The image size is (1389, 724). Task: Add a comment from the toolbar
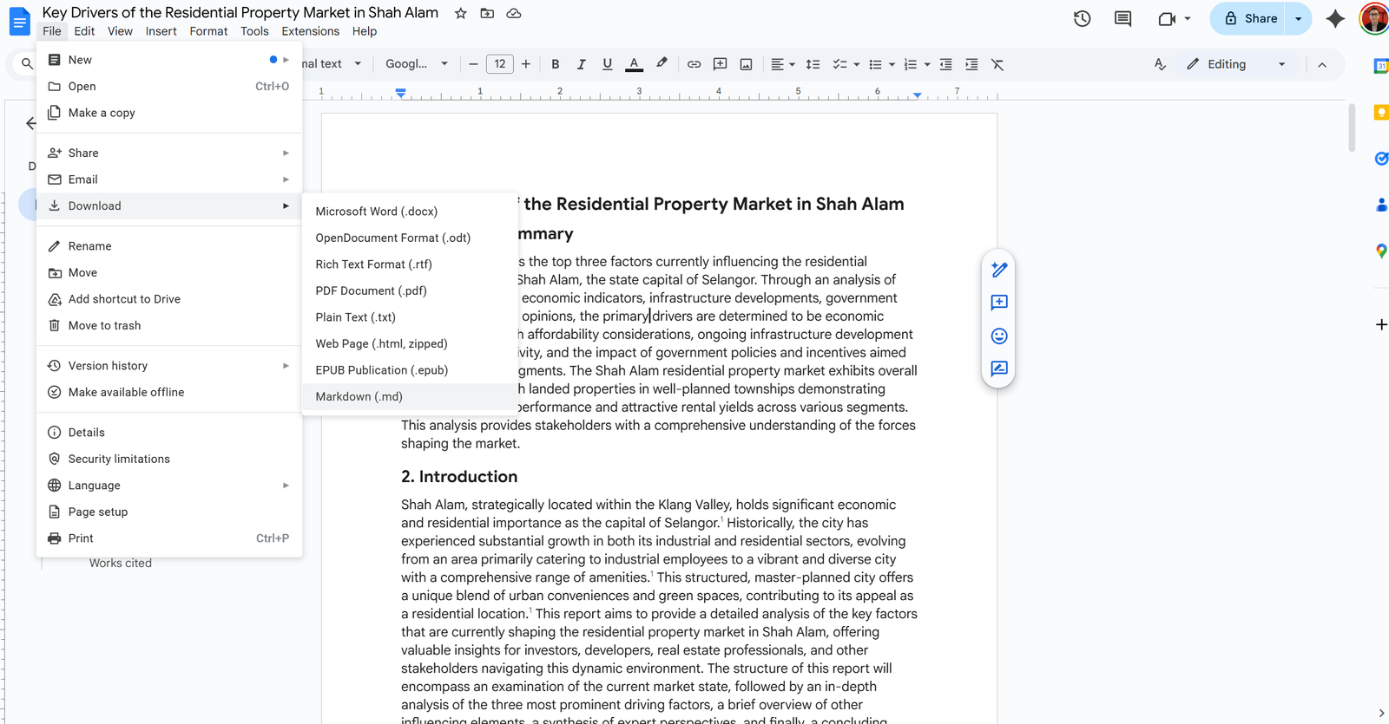coord(720,64)
